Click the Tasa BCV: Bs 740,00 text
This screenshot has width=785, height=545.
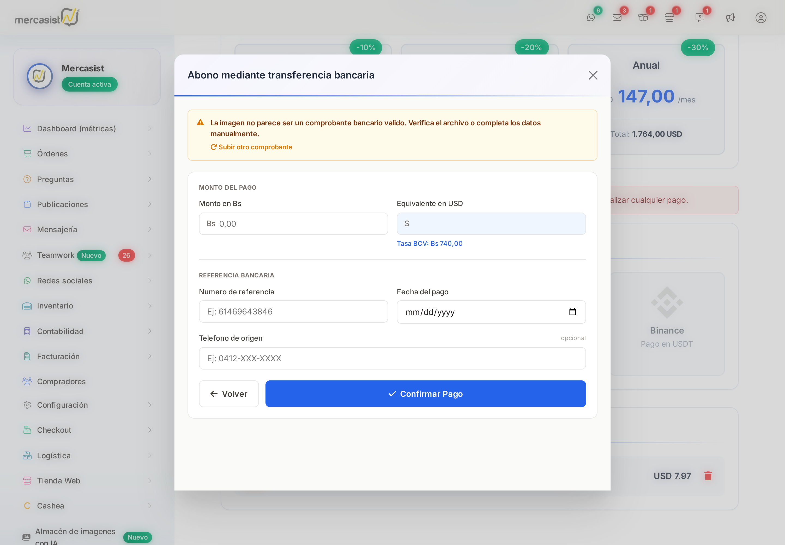(429, 243)
